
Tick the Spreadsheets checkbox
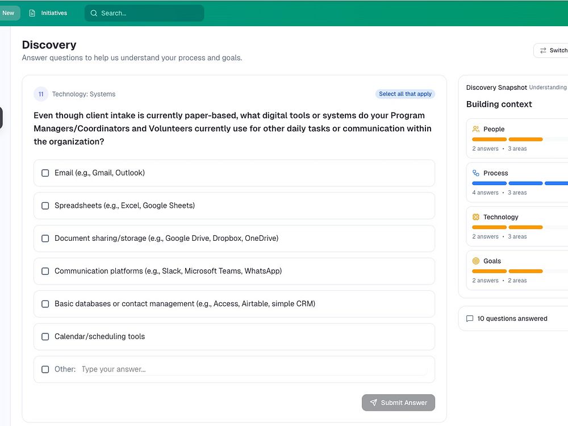(x=45, y=206)
